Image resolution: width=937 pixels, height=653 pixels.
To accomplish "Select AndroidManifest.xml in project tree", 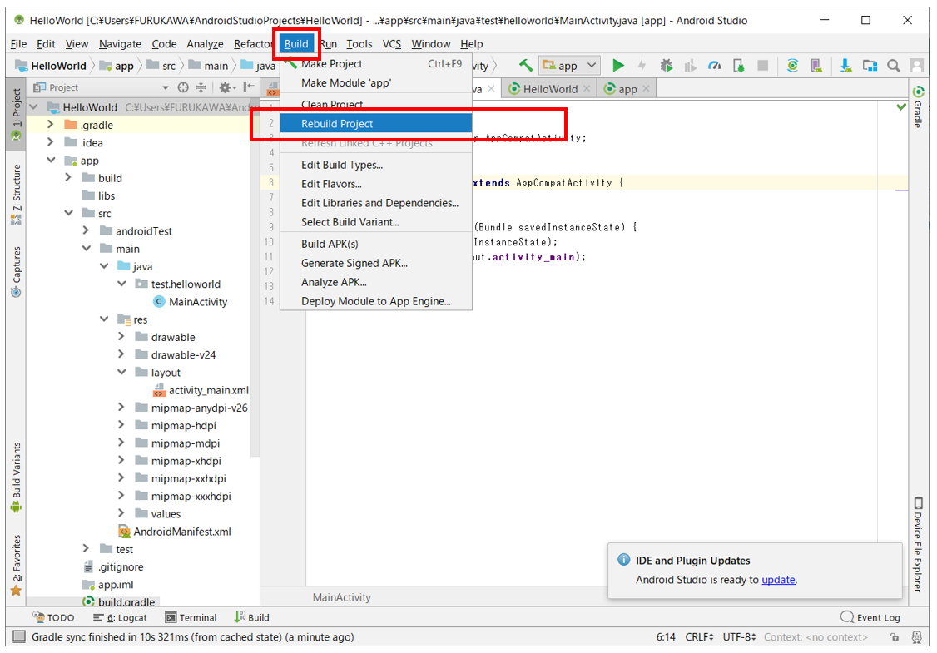I will (x=175, y=531).
